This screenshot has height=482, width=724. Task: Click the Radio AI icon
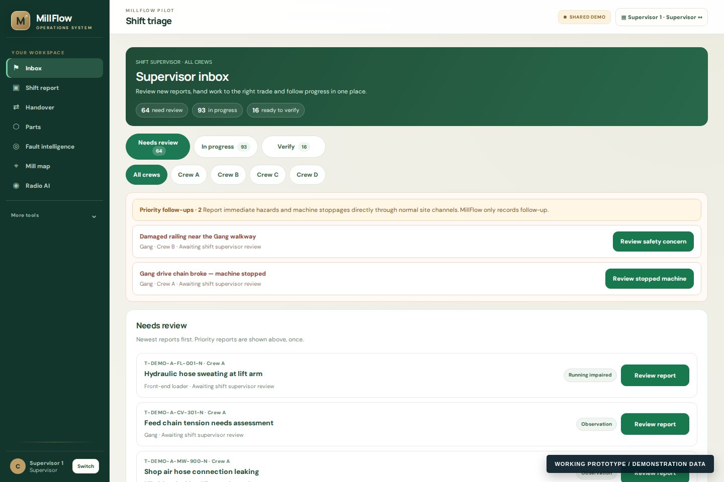coord(16,185)
